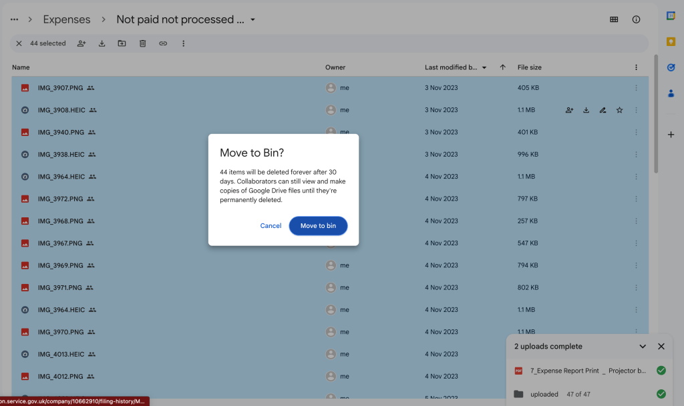
Task: Reverse sort direction with the arrow
Action: point(502,67)
